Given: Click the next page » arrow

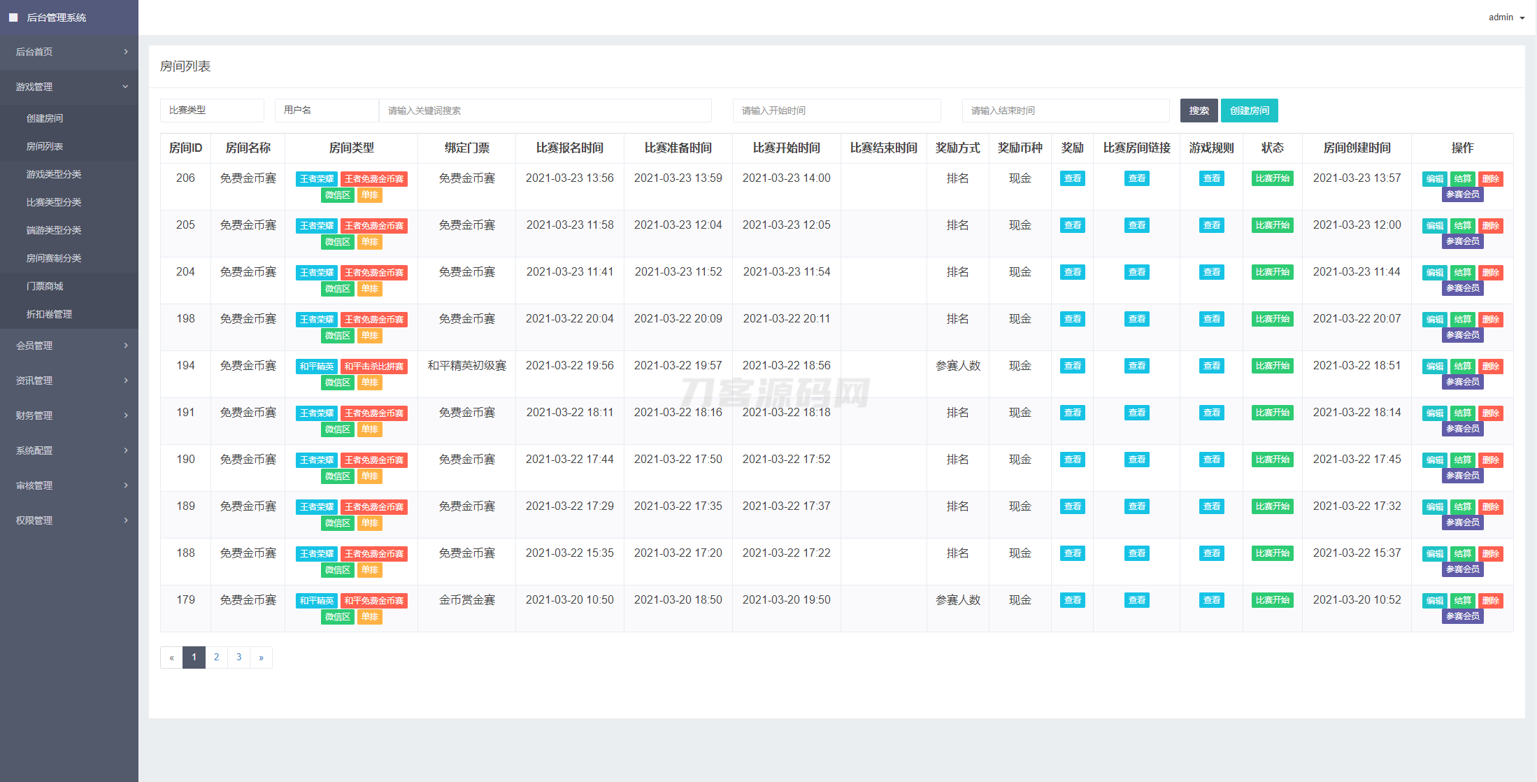Looking at the screenshot, I should 262,657.
